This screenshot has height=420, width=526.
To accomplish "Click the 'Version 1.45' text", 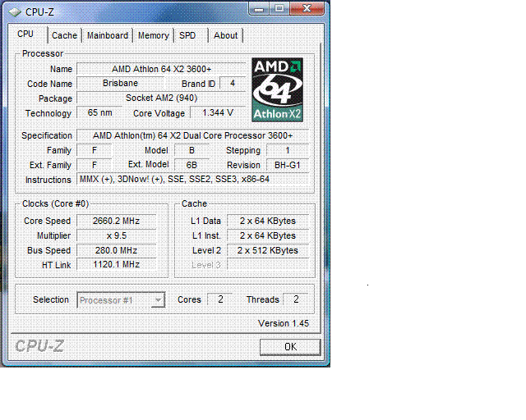I will [283, 323].
